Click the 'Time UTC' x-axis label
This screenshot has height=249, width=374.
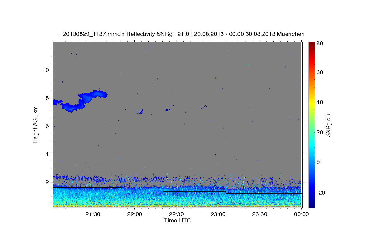click(177, 220)
